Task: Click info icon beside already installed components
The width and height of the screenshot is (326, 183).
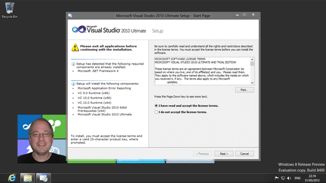Action: pyautogui.click(x=73, y=64)
